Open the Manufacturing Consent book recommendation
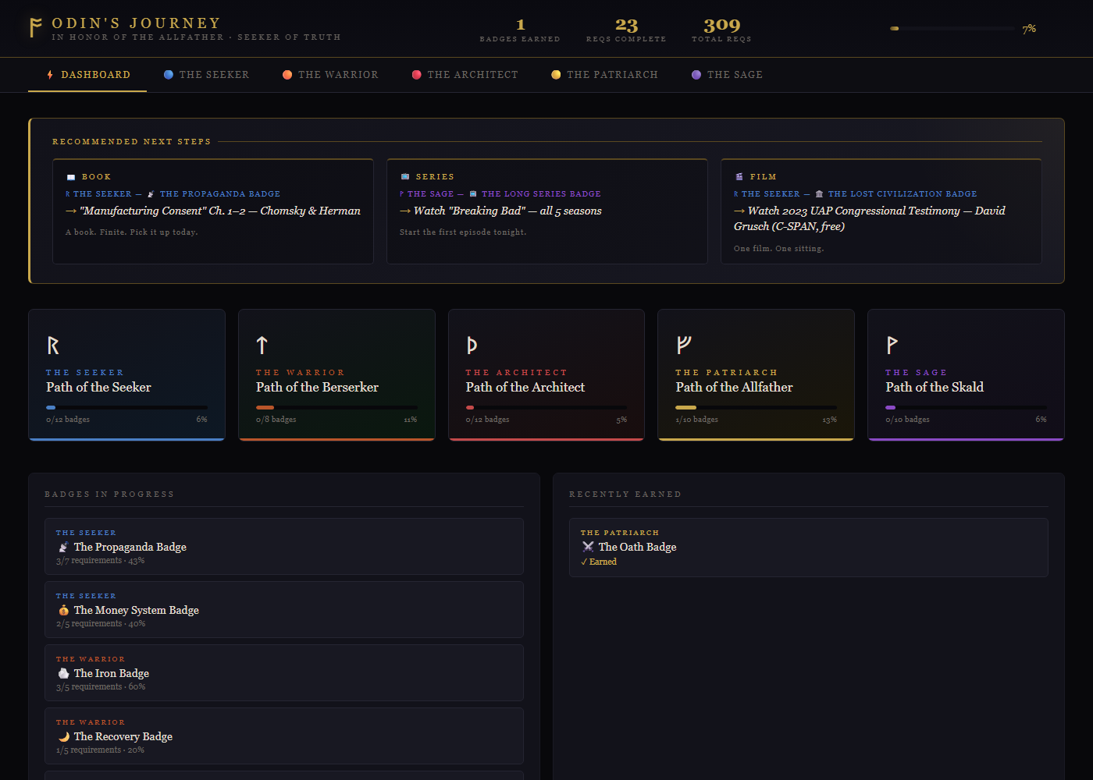Screen dimensions: 1093x780 pos(213,211)
